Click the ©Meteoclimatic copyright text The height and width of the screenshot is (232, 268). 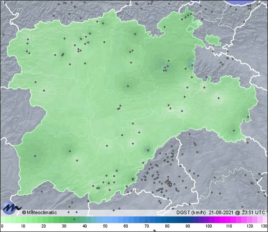tap(39, 212)
